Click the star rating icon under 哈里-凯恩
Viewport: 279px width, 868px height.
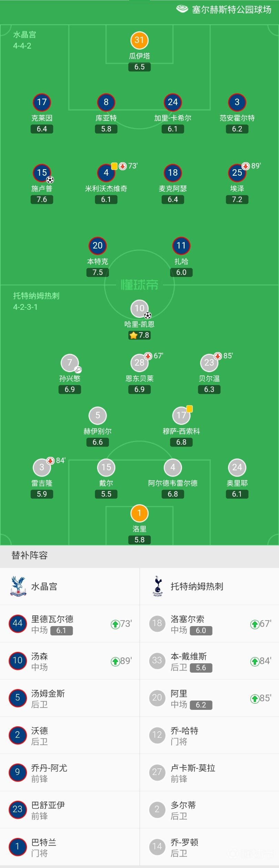[x=133, y=335]
